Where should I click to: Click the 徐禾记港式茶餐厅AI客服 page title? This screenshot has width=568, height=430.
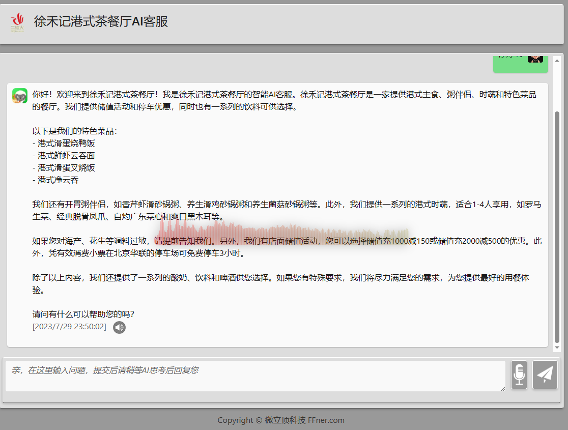coord(101,22)
